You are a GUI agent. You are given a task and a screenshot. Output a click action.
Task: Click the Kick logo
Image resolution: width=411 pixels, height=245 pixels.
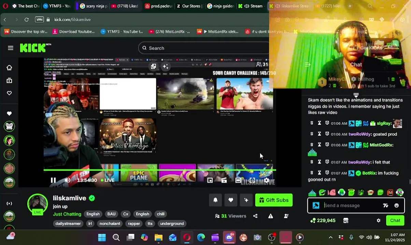click(35, 48)
